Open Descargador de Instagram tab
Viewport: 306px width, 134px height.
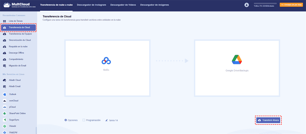coord(92,5)
